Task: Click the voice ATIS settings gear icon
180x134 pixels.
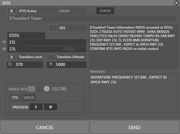Action: click(x=47, y=89)
